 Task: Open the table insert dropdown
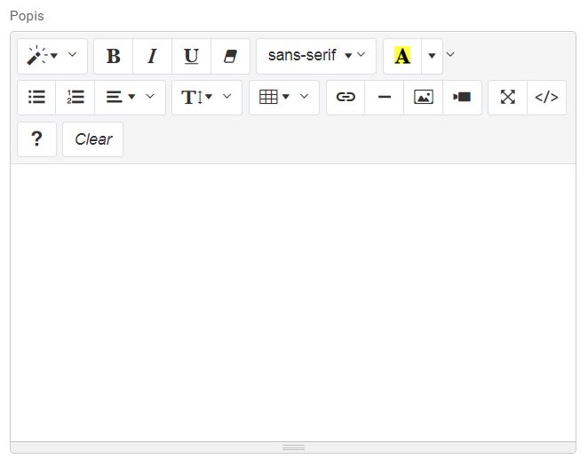283,98
